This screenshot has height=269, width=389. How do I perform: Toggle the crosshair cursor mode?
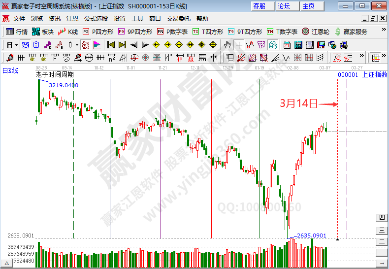click(x=239, y=45)
